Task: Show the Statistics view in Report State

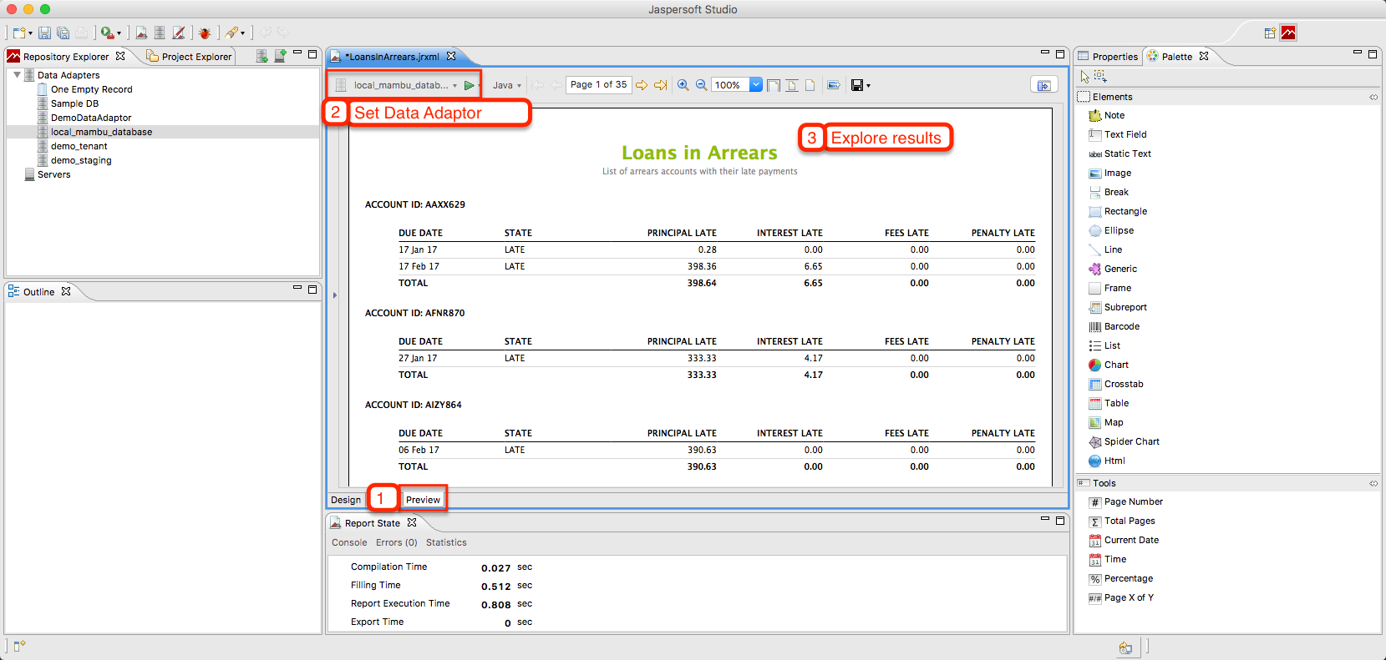Action: [x=446, y=542]
